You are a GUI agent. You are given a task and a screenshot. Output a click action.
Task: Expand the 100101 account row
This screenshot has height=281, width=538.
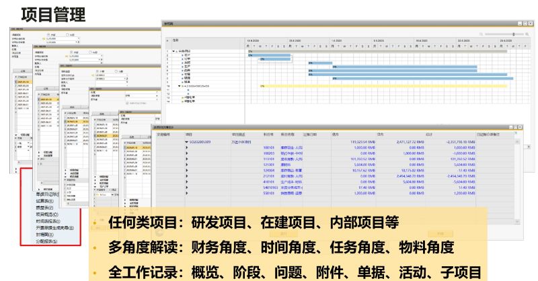pos(187,147)
